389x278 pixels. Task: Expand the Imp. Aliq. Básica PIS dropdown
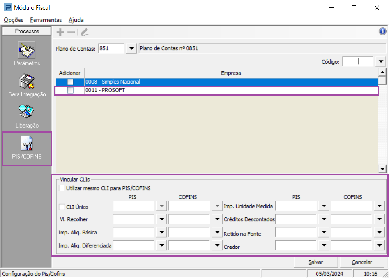(162, 232)
